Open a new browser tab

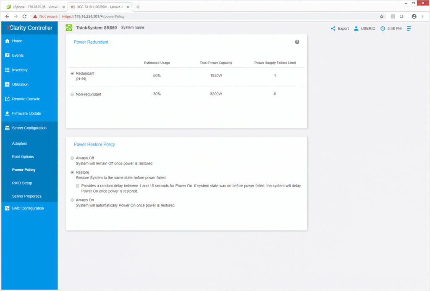click(x=138, y=7)
